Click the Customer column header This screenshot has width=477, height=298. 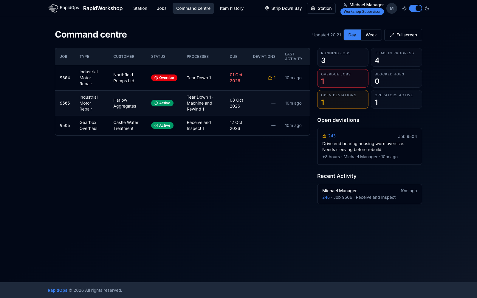pos(124,57)
